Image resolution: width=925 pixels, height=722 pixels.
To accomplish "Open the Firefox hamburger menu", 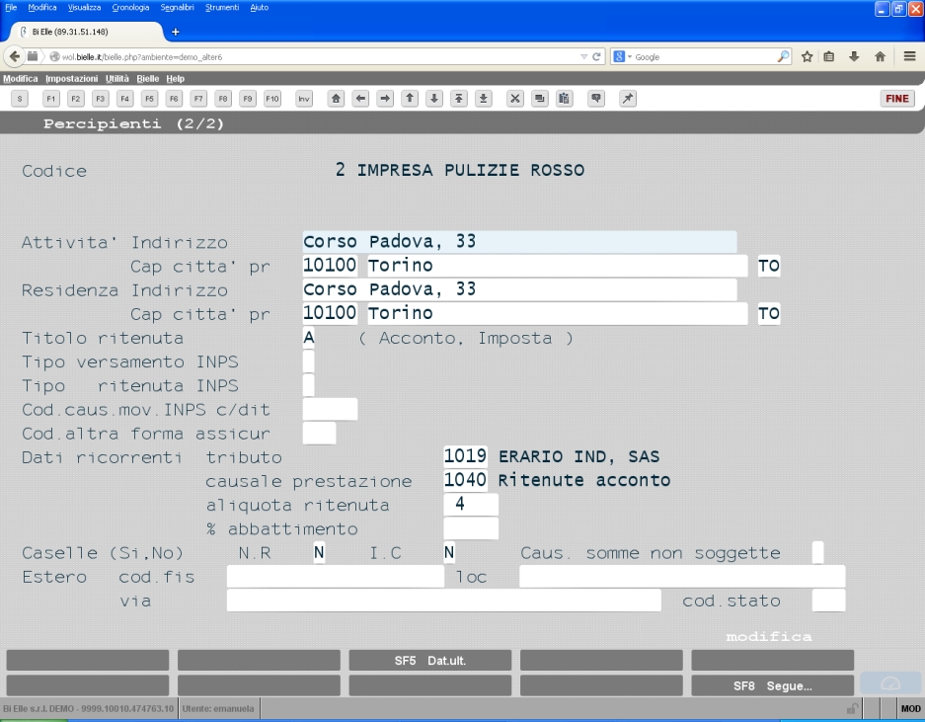I will click(909, 56).
